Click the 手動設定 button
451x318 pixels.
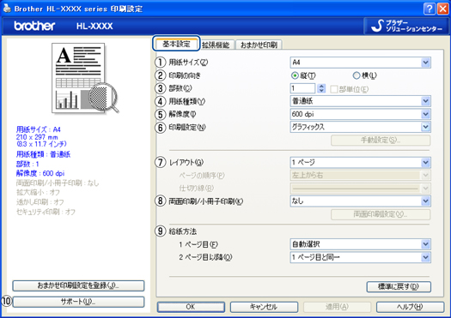[x=381, y=140]
